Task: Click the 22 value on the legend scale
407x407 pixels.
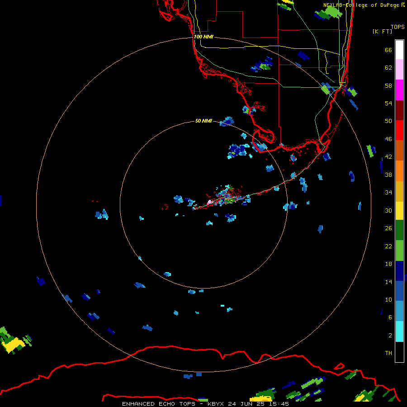Action: [x=388, y=246]
